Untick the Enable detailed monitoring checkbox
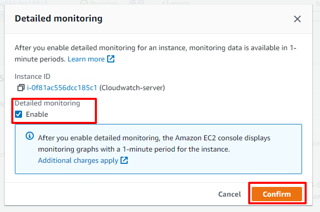This screenshot has height=212, width=320. (18, 114)
